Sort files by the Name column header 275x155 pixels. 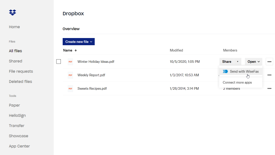click(x=68, y=50)
